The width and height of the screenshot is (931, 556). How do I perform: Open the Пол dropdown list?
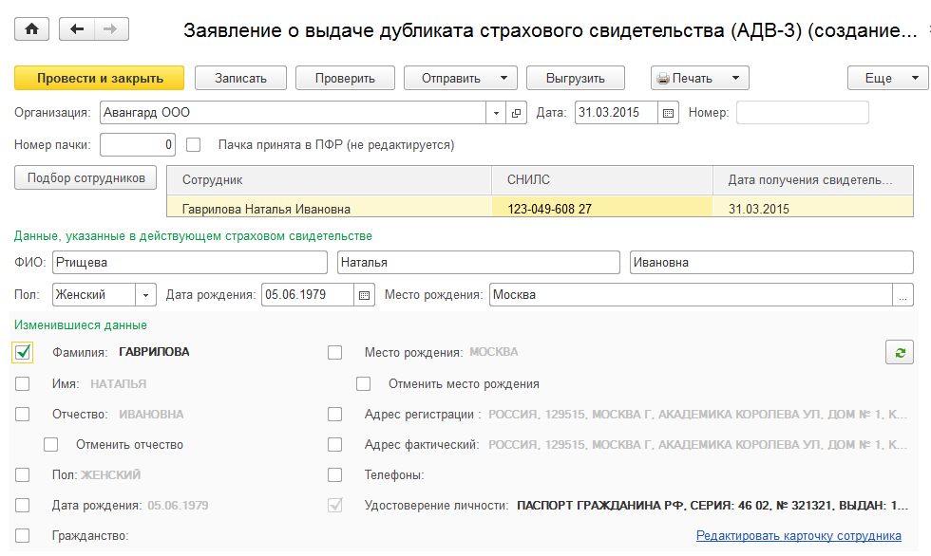pyautogui.click(x=146, y=295)
